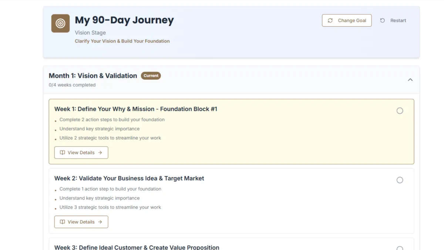Click Week 1: Define Your Why & Mission title
This screenshot has height=250, width=444.
[x=136, y=109]
